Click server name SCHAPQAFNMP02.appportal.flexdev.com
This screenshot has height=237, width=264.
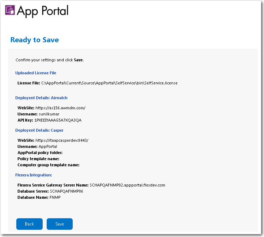(127, 185)
